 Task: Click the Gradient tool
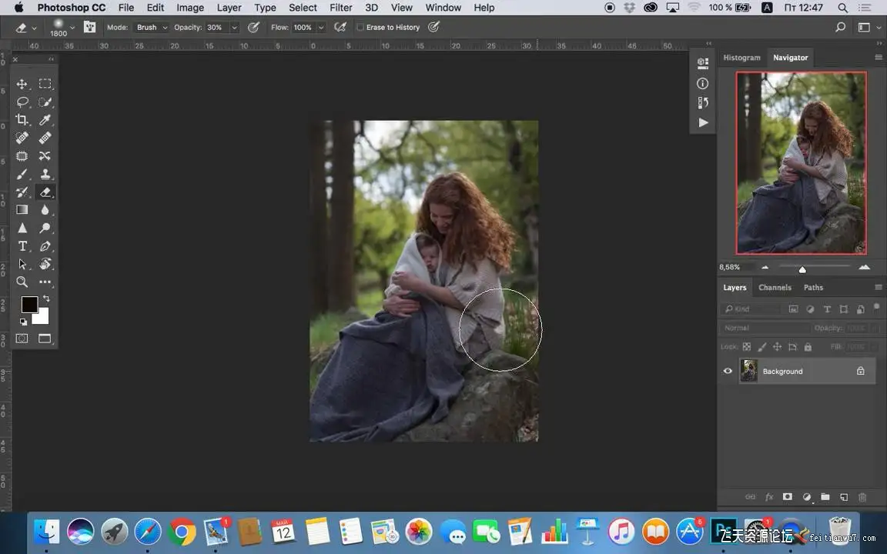tap(22, 210)
